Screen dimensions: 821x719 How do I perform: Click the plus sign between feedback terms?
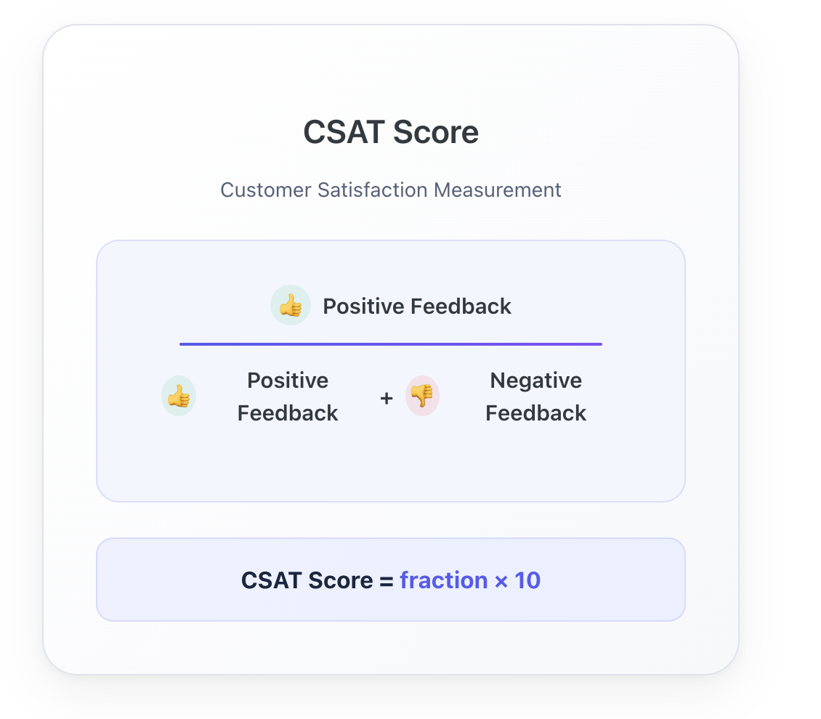[387, 398]
